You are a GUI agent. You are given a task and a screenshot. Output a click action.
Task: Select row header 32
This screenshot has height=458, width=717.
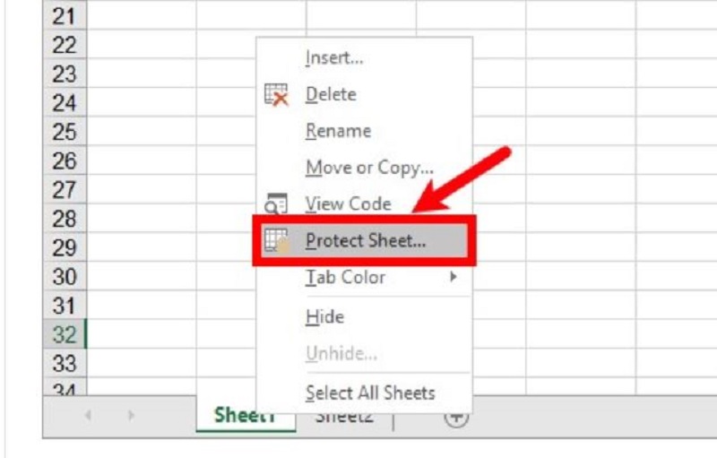(65, 334)
